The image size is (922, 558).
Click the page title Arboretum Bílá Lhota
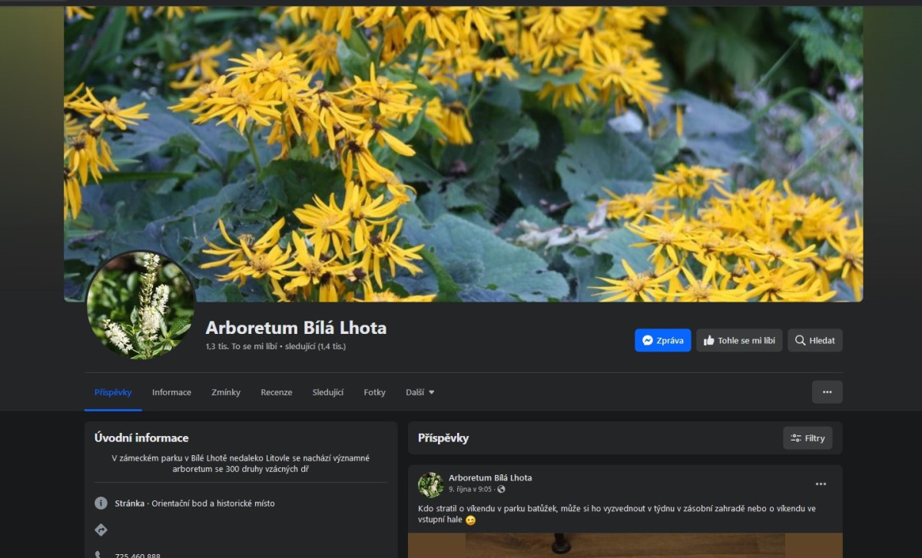(296, 328)
